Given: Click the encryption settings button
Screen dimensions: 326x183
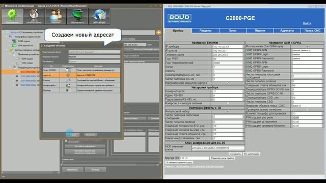Looking at the screenshot, I should point(85,146).
